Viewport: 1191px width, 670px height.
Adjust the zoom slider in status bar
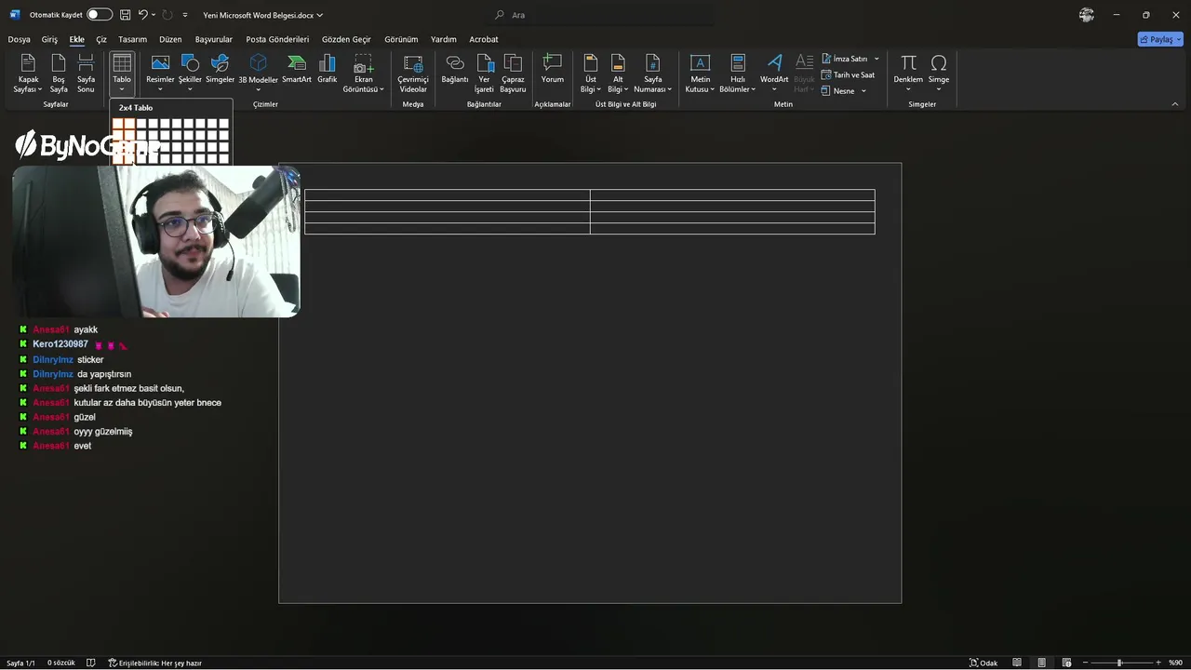click(x=1119, y=663)
